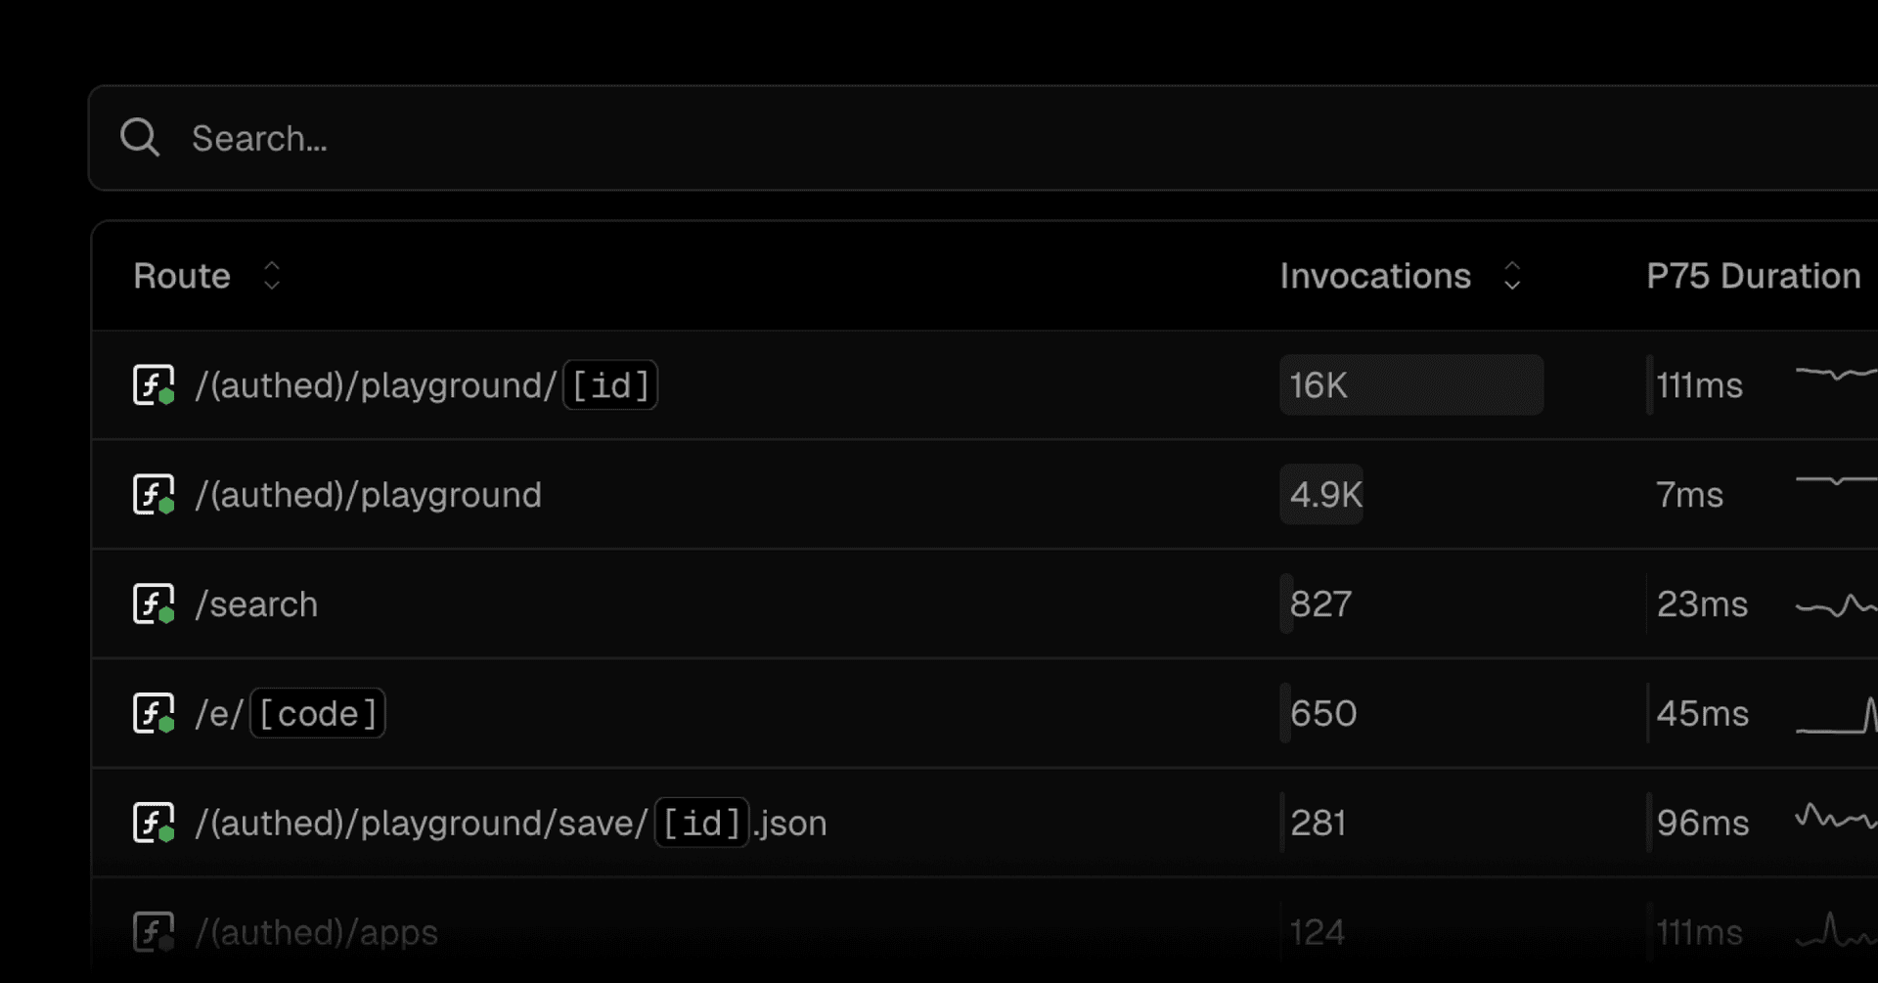Screen dimensions: 1878x983
Task: Open the /(authed)/playground/save/[id].json route
Action: 509,824
